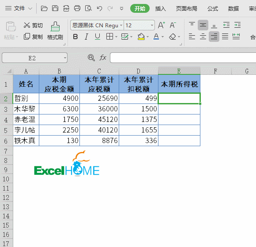Switch to the 页面布局 tab

(x=186, y=8)
